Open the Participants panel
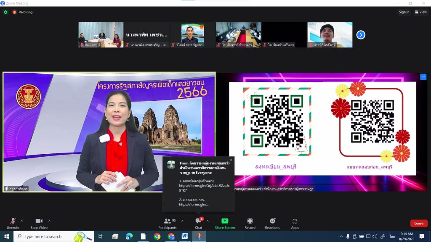This screenshot has height=242, width=431. (168, 224)
